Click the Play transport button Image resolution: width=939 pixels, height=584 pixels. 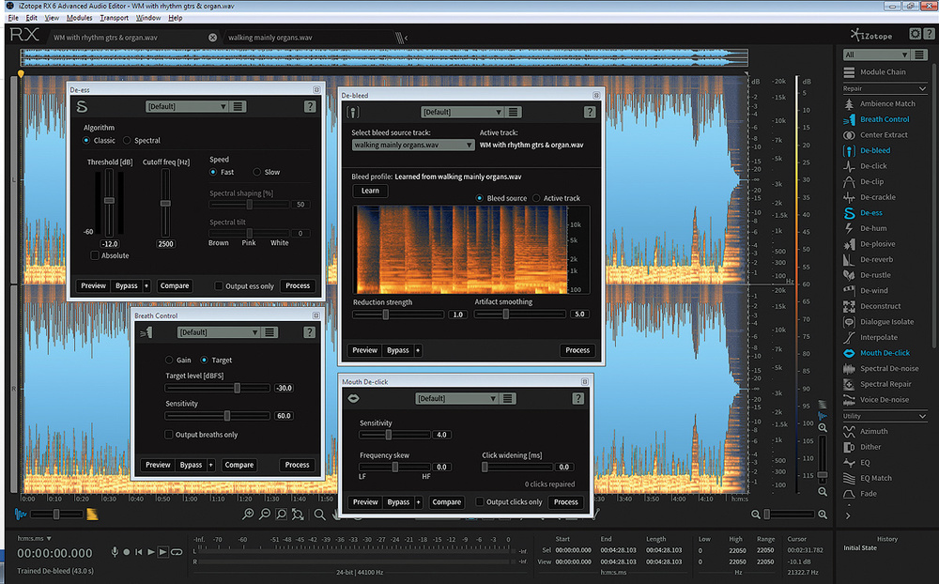coord(151,552)
